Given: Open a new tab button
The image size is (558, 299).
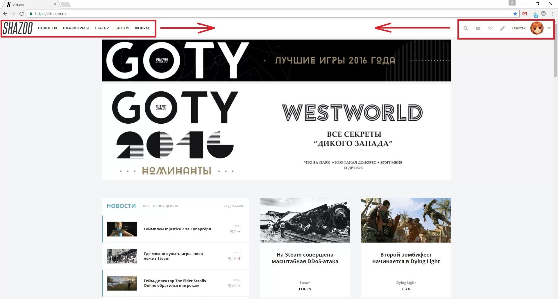Looking at the screenshot, I should coord(66,4).
